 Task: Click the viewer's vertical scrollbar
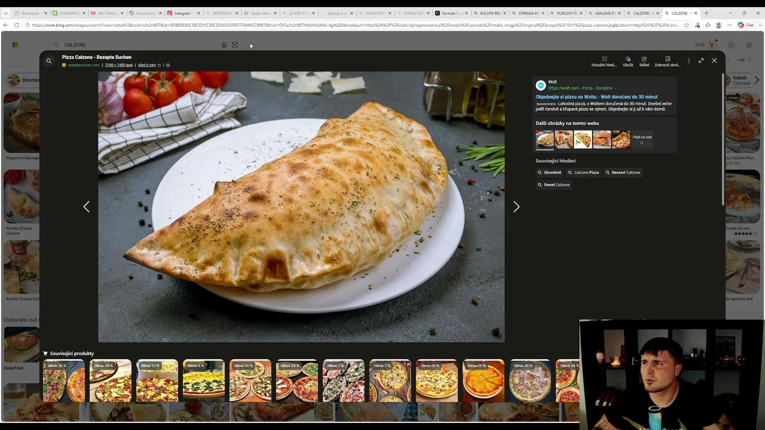[723, 140]
